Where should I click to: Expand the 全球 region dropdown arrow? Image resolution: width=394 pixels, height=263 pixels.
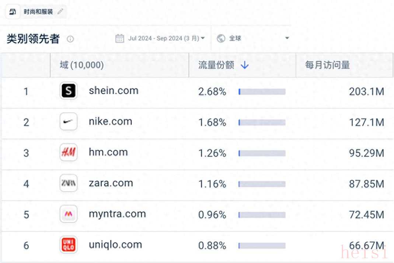(x=287, y=38)
